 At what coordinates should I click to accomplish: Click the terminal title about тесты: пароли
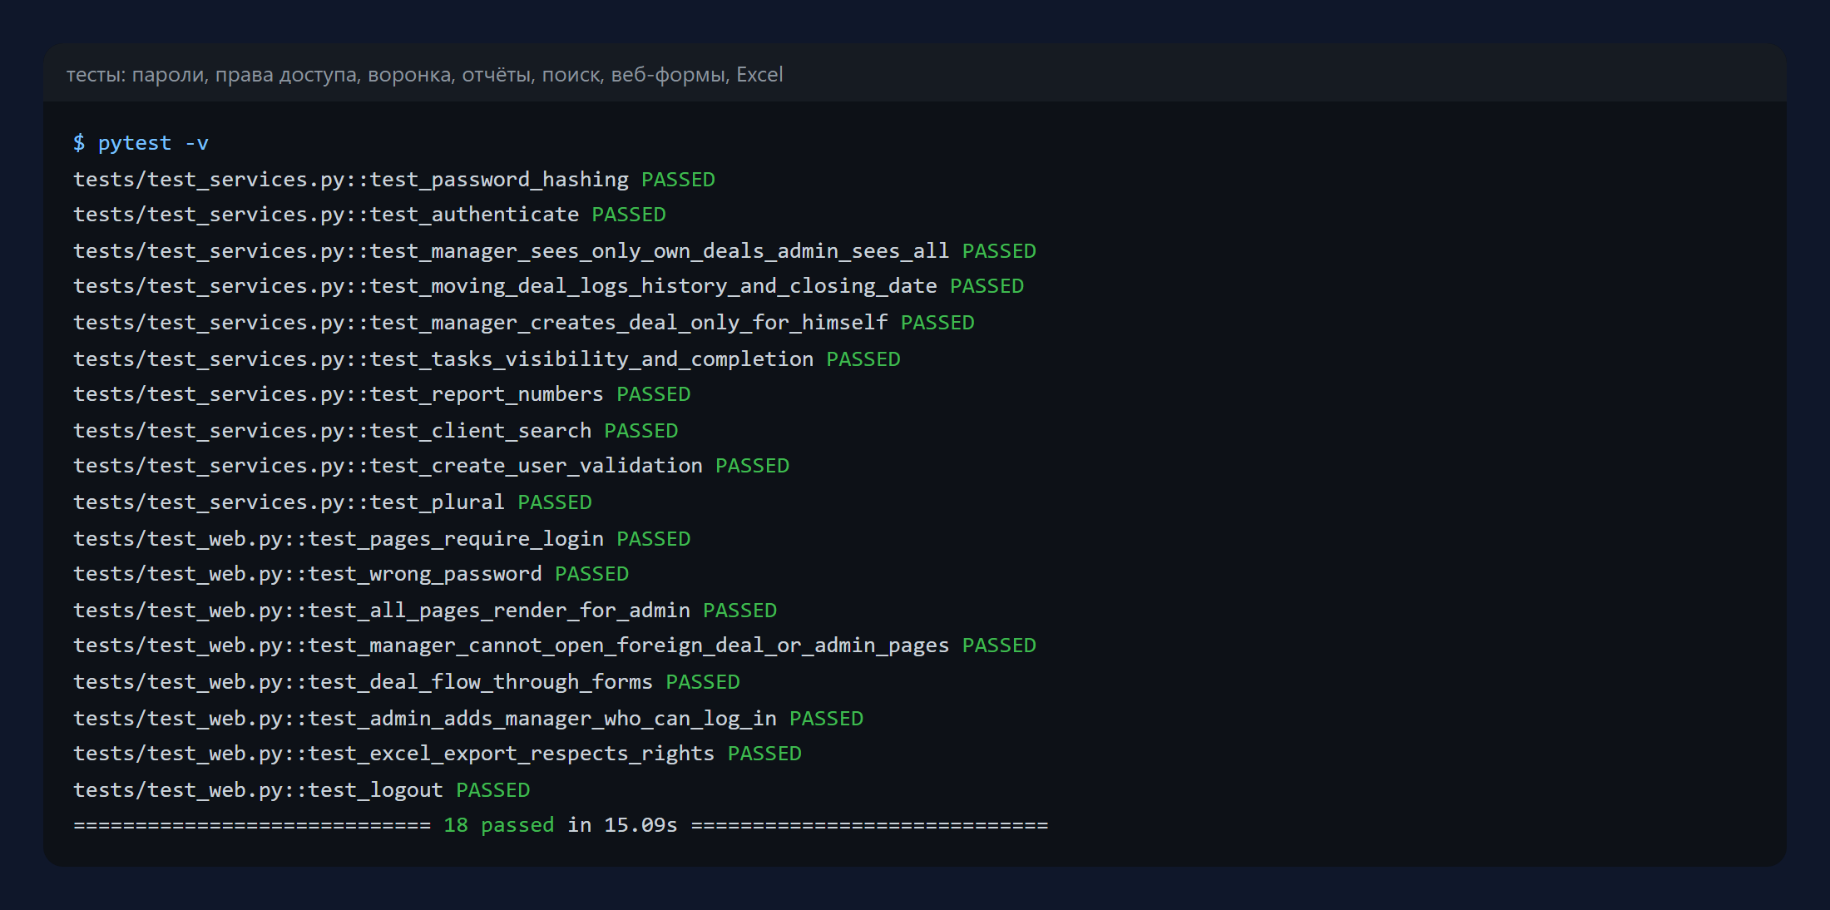[424, 75]
